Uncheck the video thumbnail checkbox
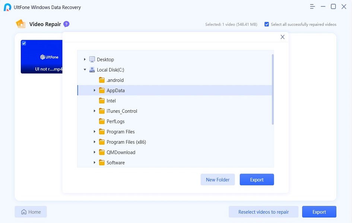Screen dimensions: 352x223 pos(24,43)
